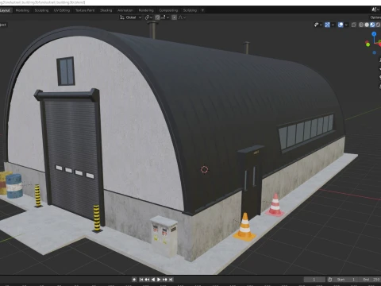The image size is (381, 286).
Task: Select the blue barrel object
Action: click(x=14, y=186)
